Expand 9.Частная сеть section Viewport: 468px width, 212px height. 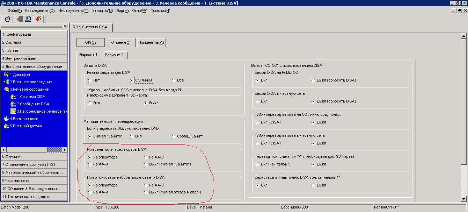[34, 181]
